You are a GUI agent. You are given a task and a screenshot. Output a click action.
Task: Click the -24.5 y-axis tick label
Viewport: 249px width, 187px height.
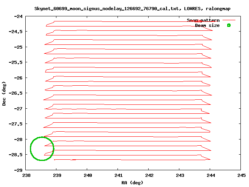pos(16,32)
